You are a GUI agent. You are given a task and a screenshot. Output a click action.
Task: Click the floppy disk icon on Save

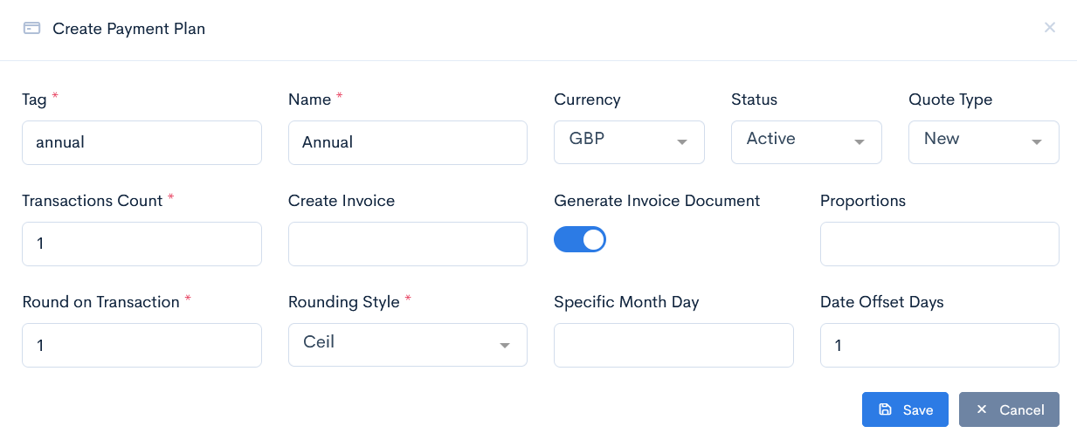(885, 409)
